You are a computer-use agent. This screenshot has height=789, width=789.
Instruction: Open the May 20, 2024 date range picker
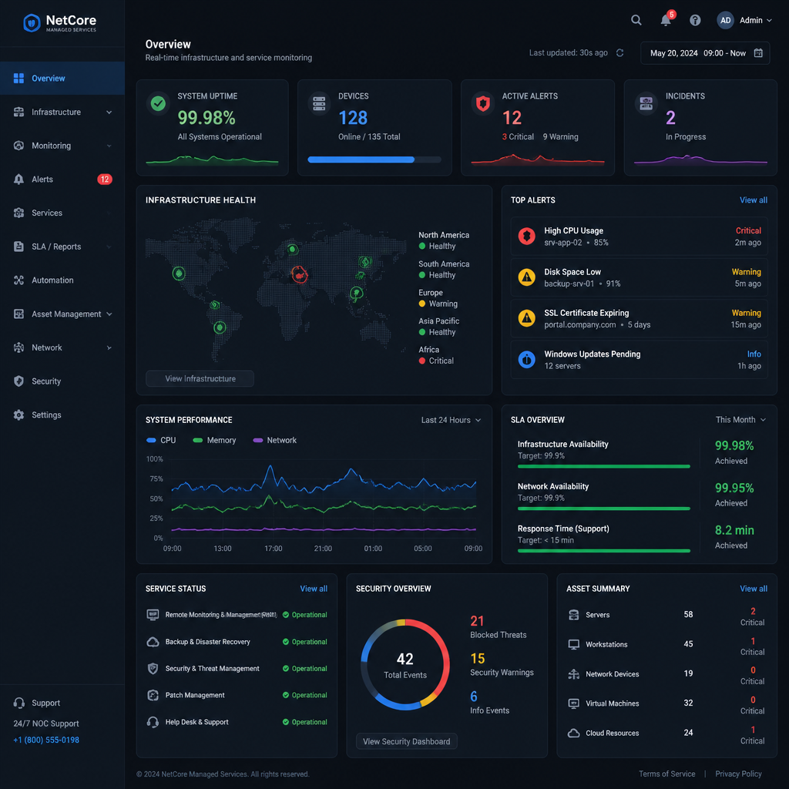click(x=705, y=53)
